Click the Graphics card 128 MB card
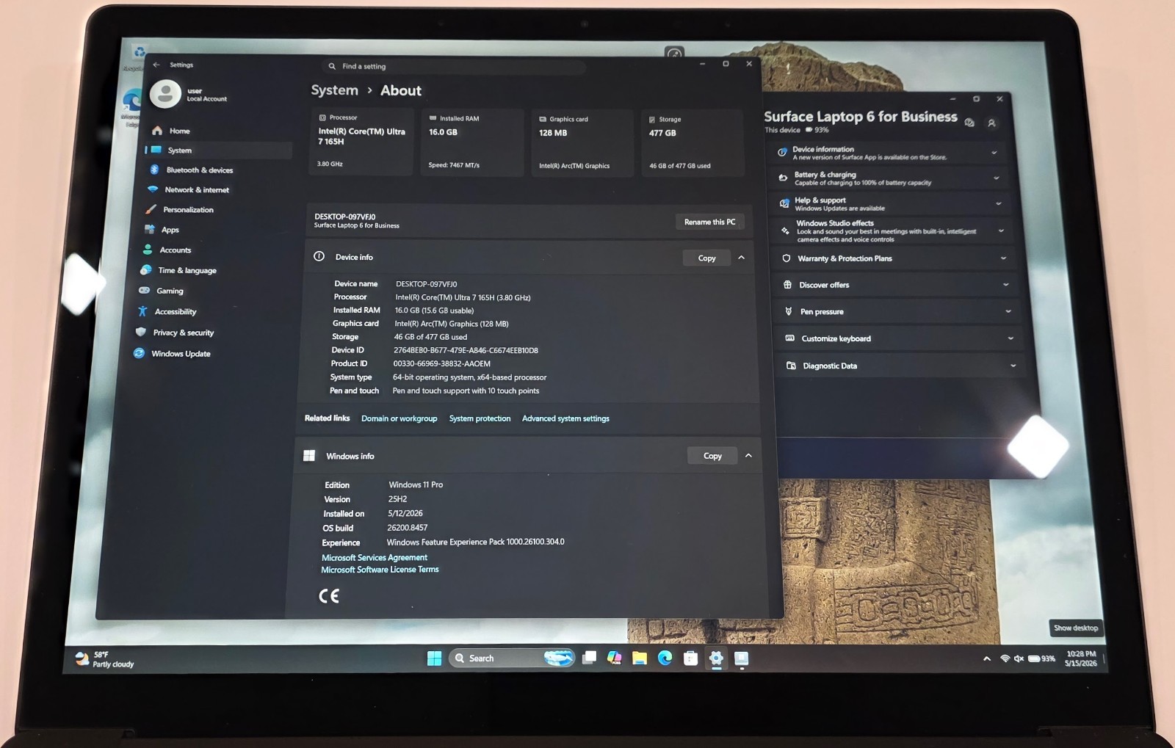The height and width of the screenshot is (748, 1175). pyautogui.click(x=582, y=142)
